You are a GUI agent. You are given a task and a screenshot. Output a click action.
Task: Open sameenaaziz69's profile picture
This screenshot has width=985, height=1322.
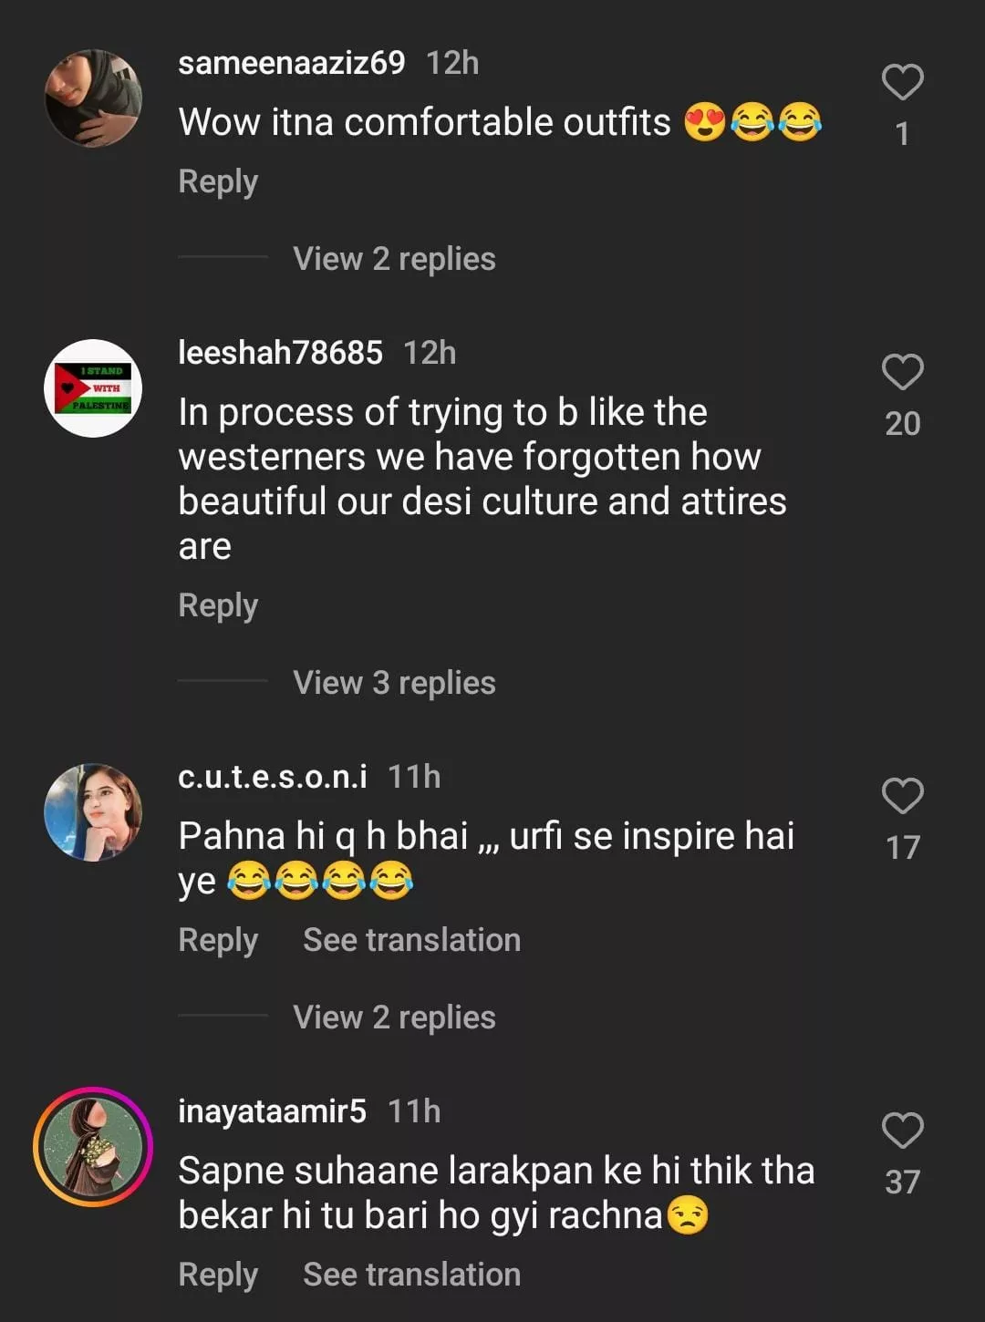click(93, 98)
